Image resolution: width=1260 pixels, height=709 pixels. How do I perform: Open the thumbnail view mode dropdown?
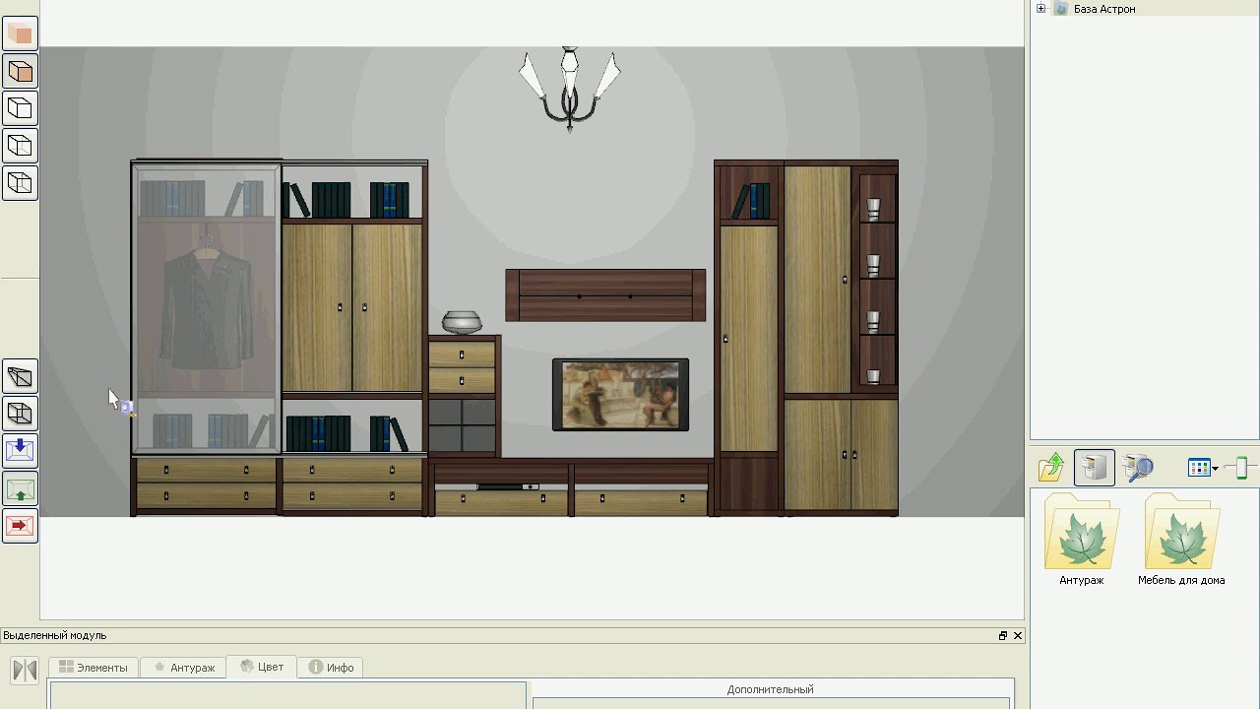1203,469
